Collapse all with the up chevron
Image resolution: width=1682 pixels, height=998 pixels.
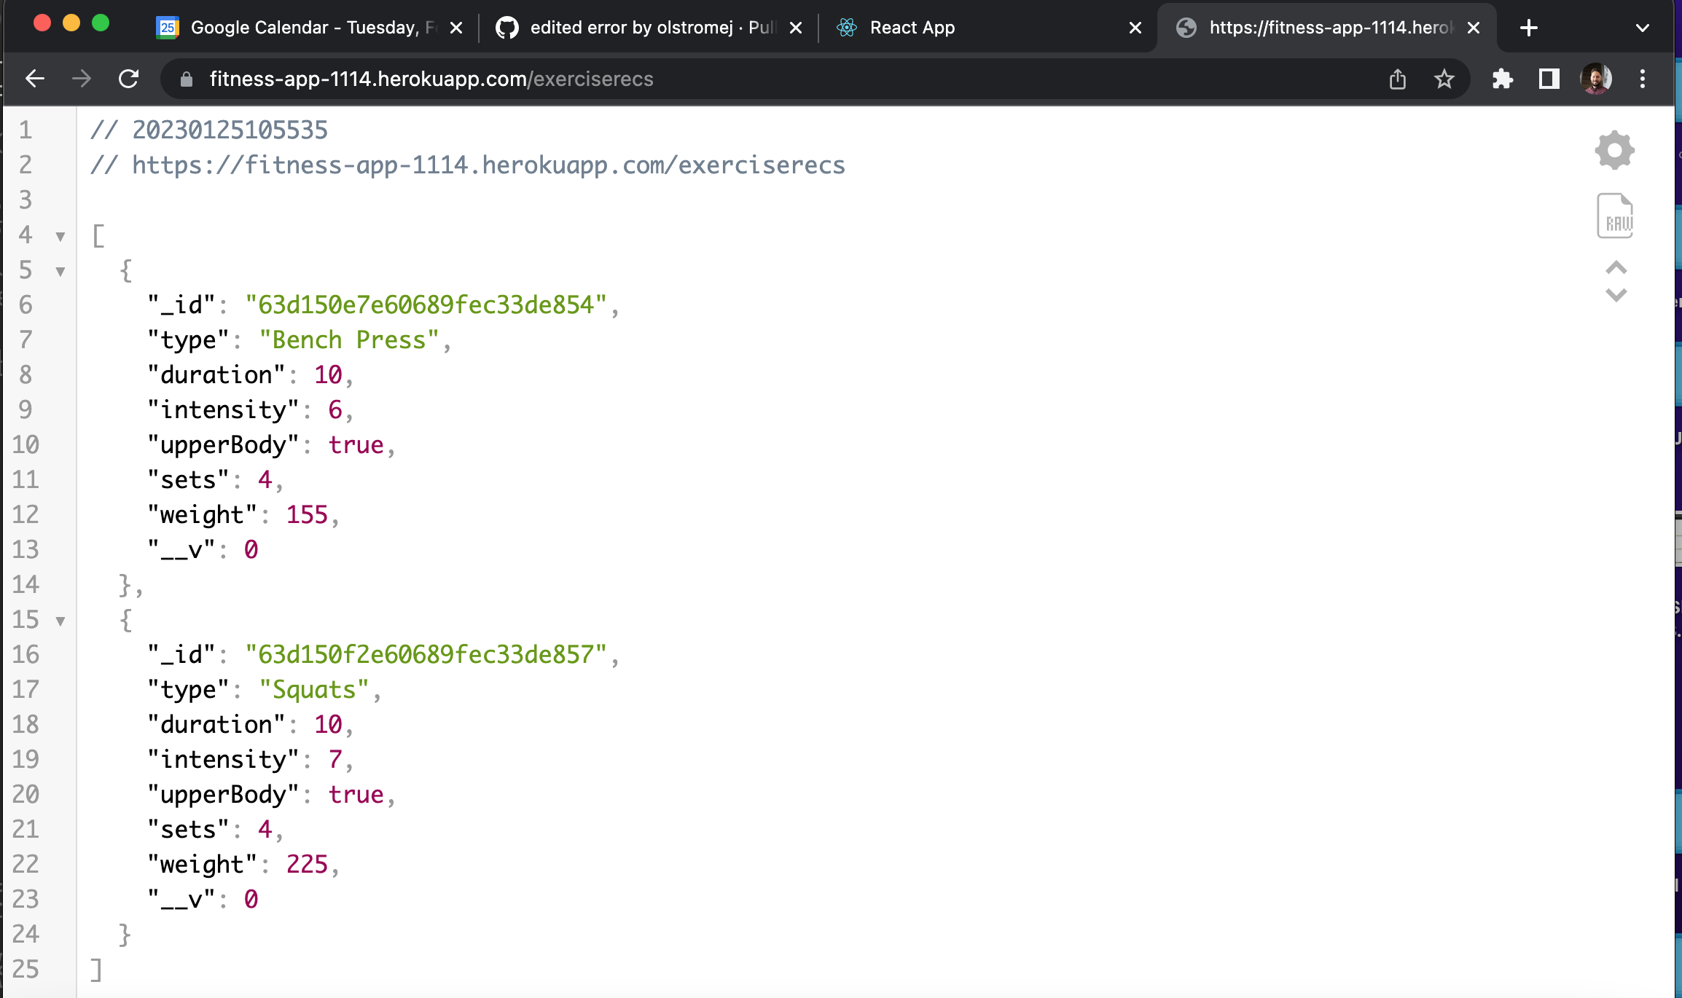1616,267
